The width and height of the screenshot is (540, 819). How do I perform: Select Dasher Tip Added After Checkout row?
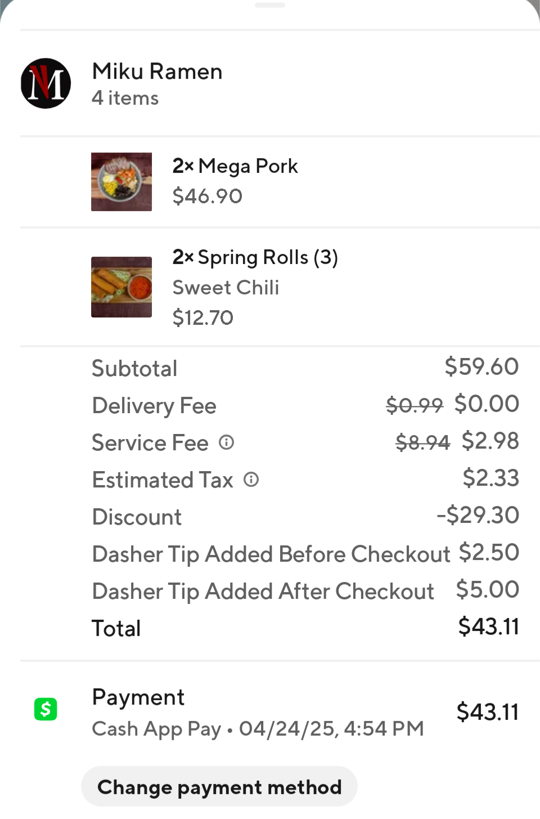[x=263, y=591]
